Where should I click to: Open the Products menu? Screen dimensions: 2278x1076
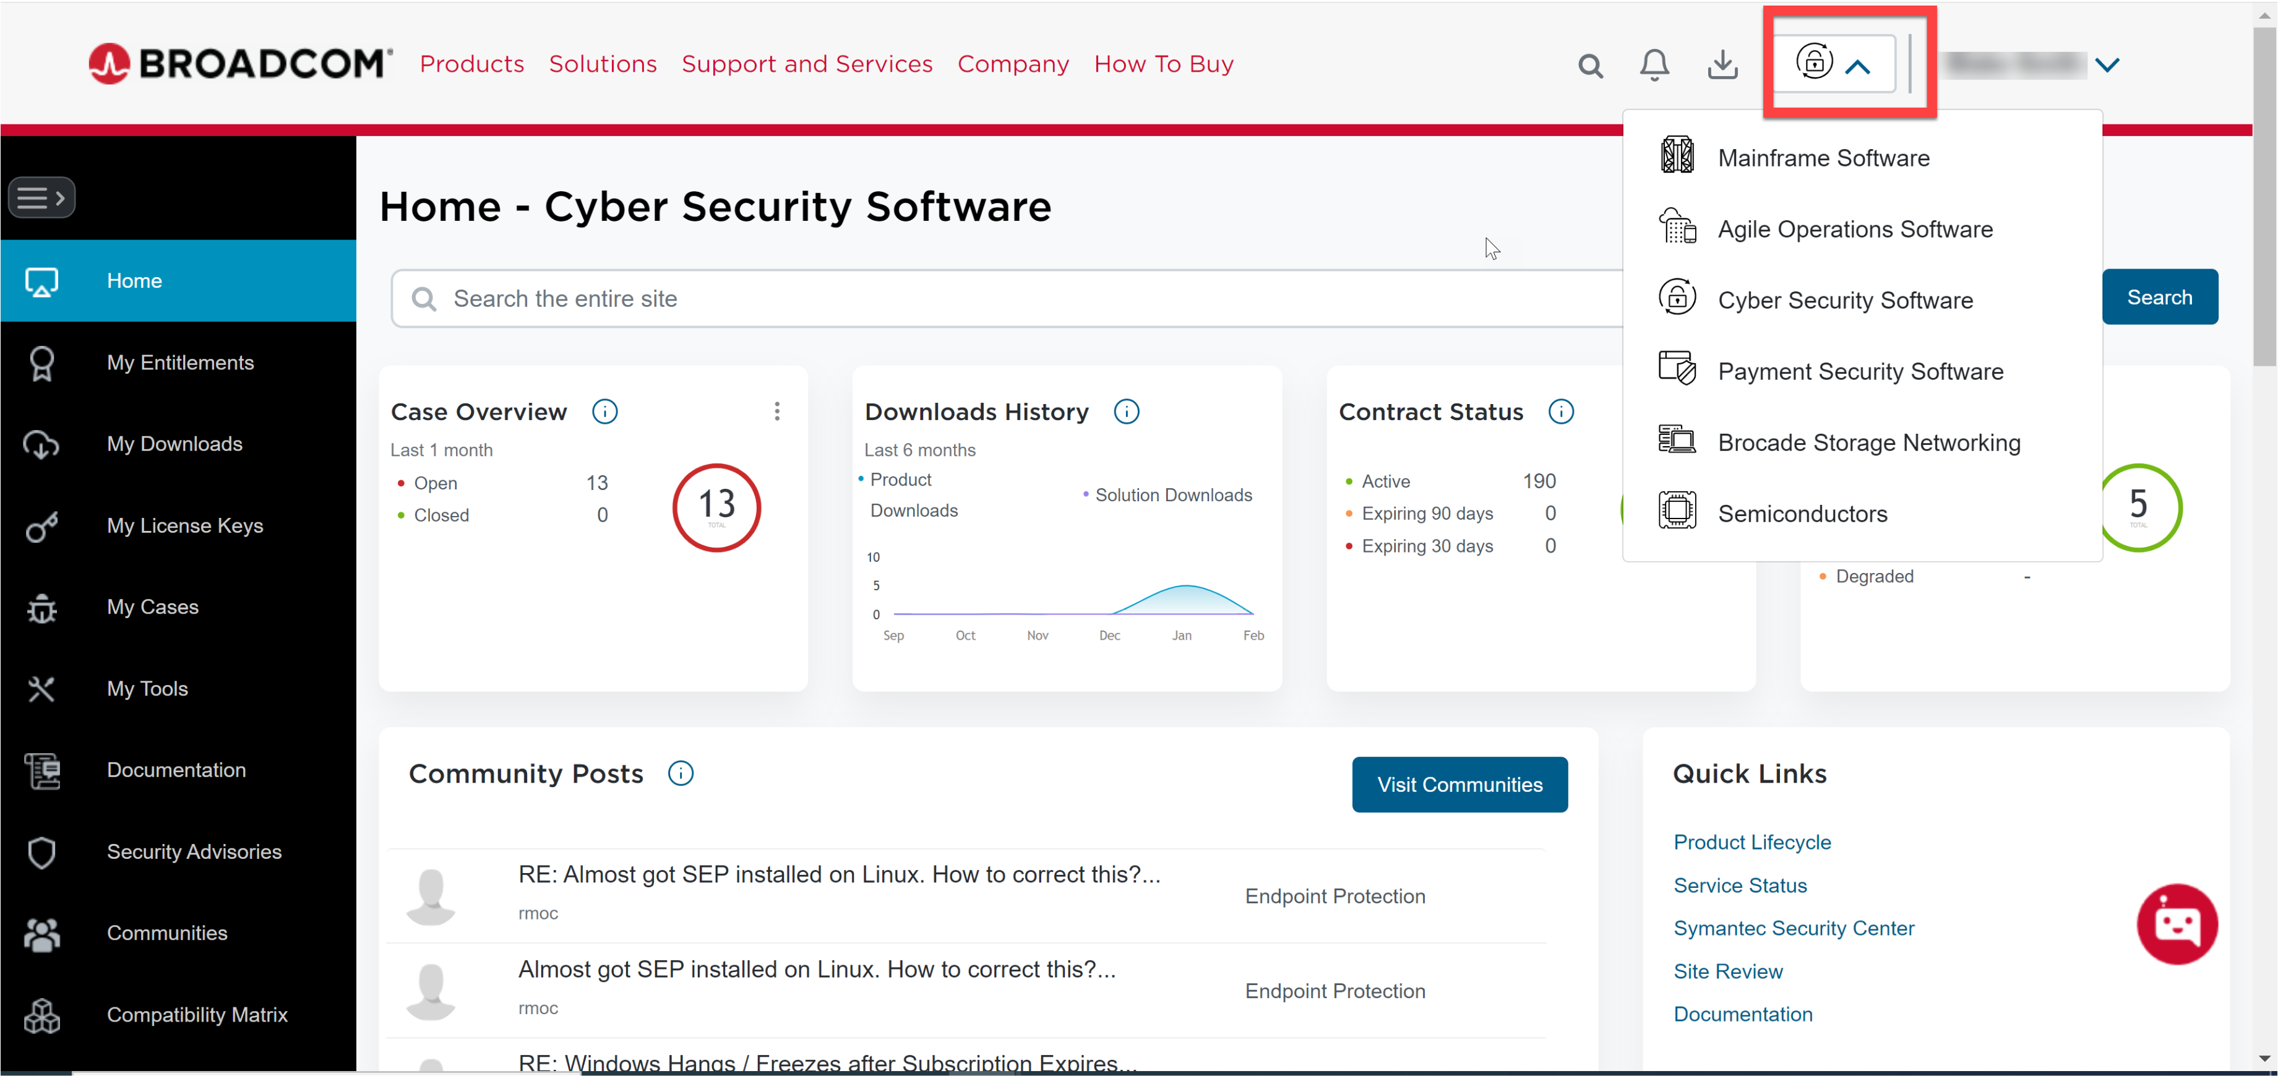(x=472, y=64)
